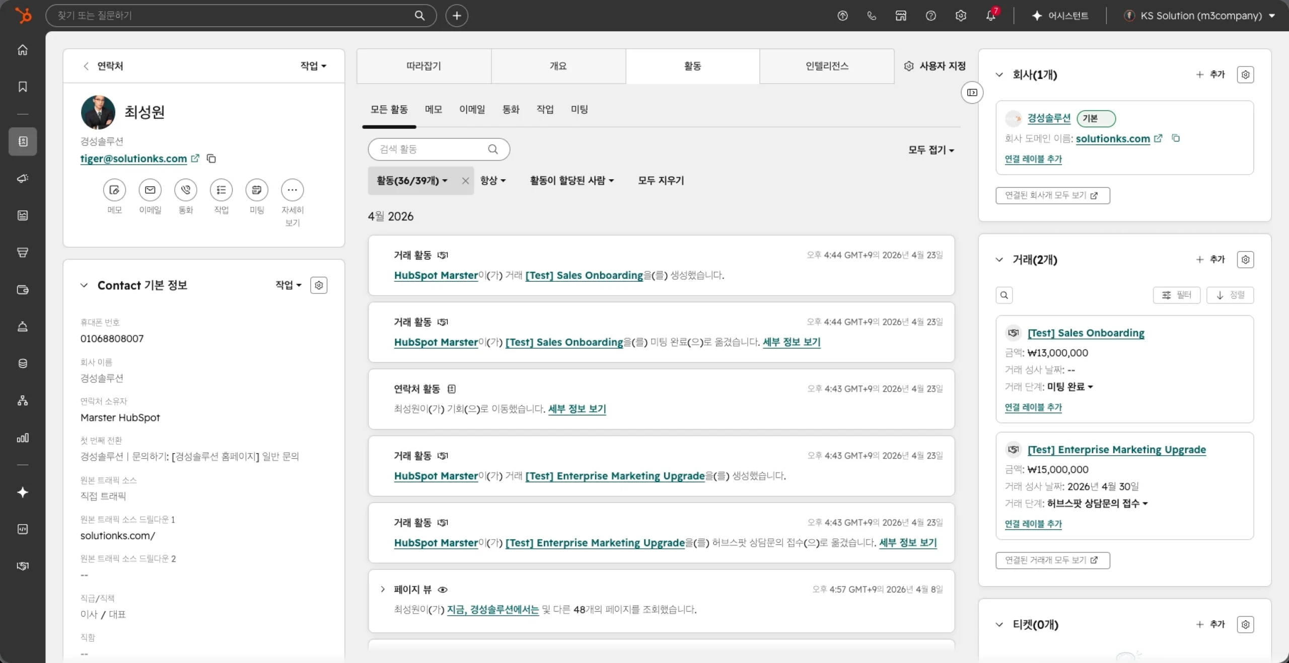Open the Data management database sidebar icon

click(23, 363)
